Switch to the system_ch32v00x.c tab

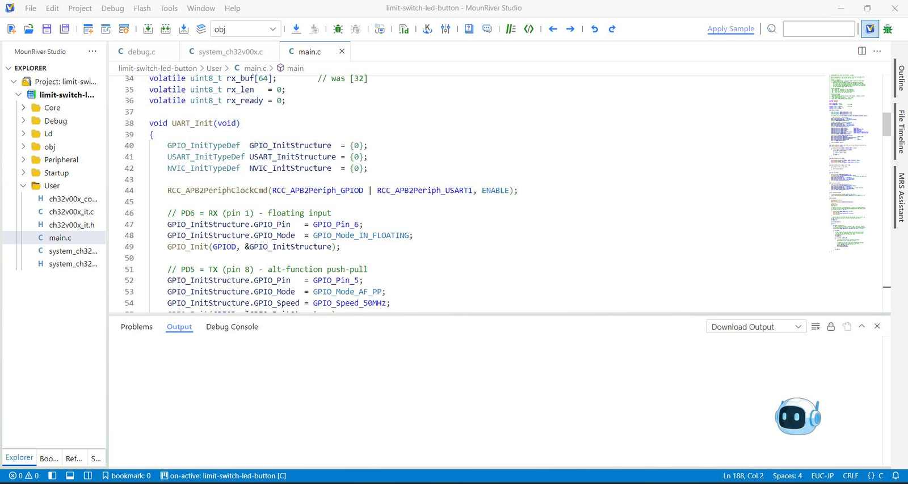point(230,51)
